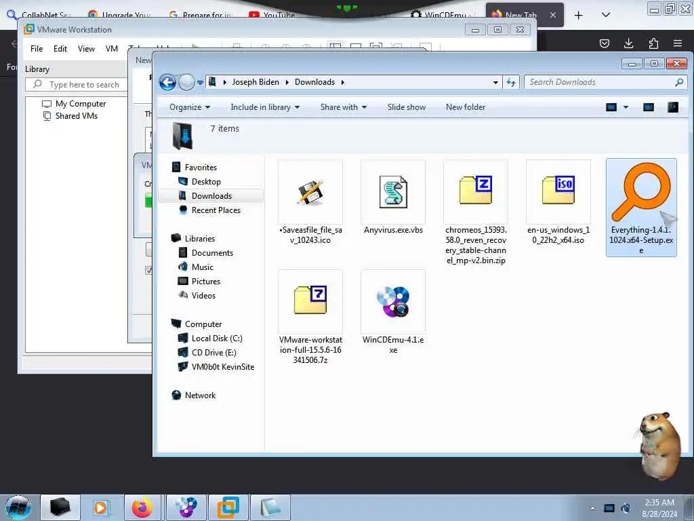Screen dimensions: 694x521
Task: Select Favorites in navigation pane
Action: tap(201, 168)
